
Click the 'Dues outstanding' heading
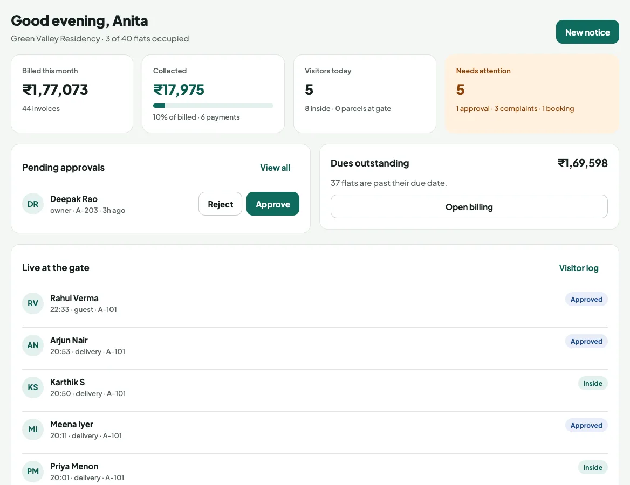click(369, 163)
